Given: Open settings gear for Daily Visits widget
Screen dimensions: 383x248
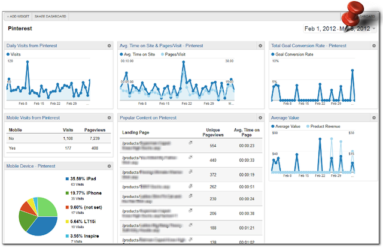Looking at the screenshot, I should click(109, 46).
